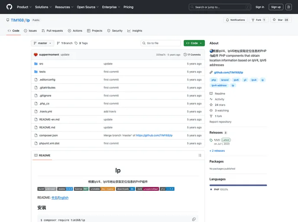298x222 pixels.
Task: Switch to the Security tab
Action: pyautogui.click(x=115, y=31)
